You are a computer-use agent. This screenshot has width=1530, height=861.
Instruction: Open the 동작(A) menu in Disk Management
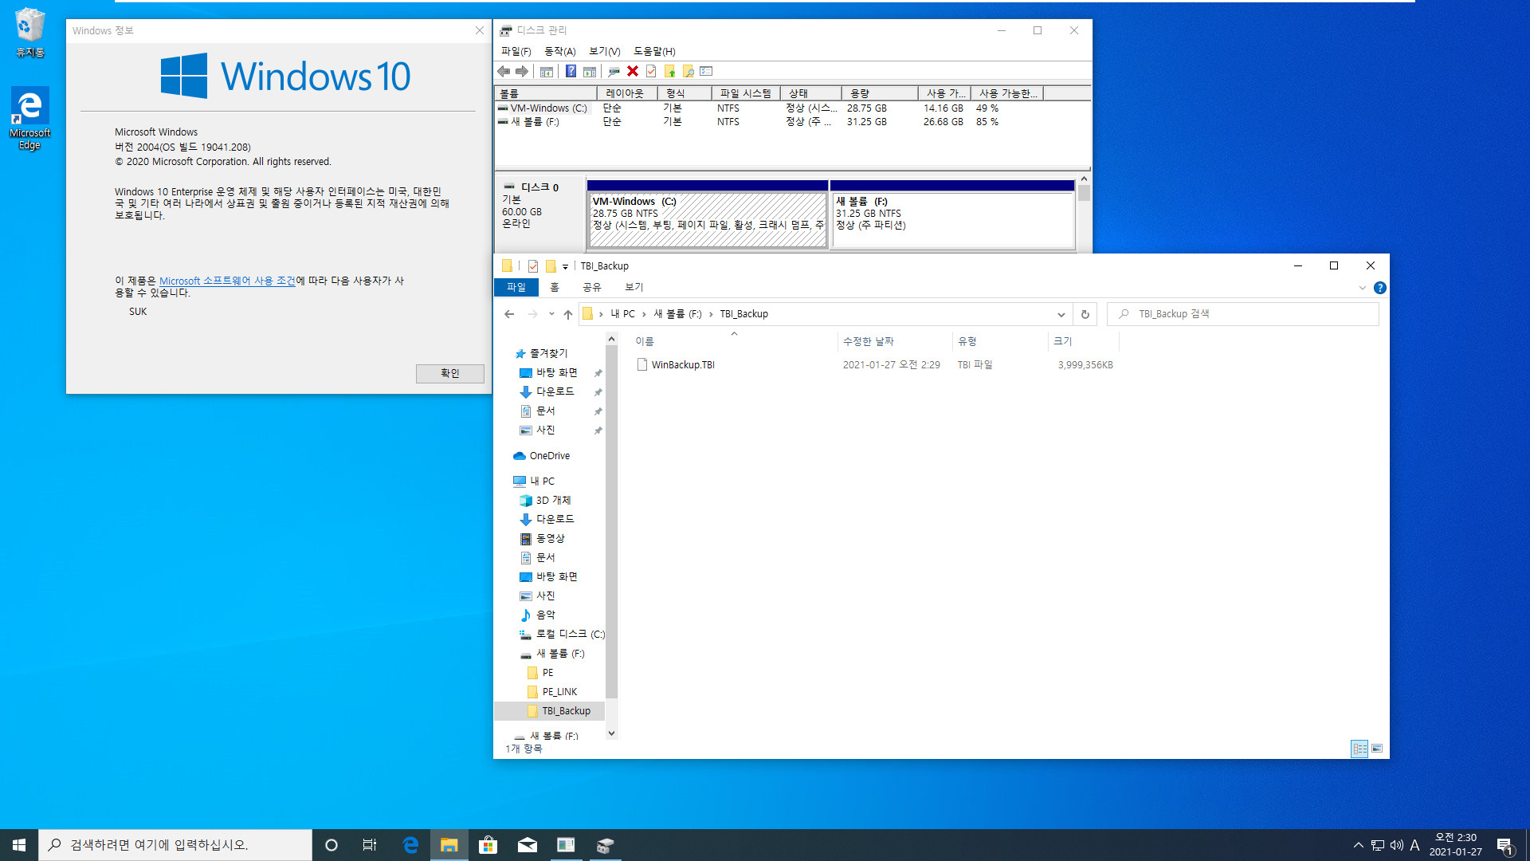point(559,51)
